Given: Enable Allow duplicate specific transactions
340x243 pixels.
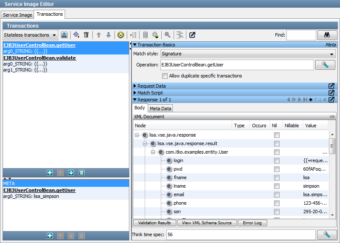Looking at the screenshot, I should click(165, 76).
